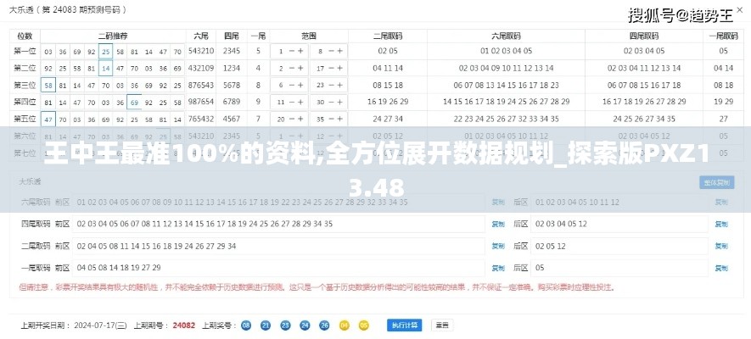Decrease the range value 6 in 第三位 row

[292, 85]
